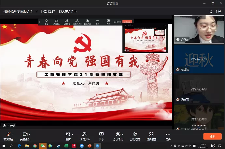Click 汇报人: 卢佳璐 text on slide

86,83
